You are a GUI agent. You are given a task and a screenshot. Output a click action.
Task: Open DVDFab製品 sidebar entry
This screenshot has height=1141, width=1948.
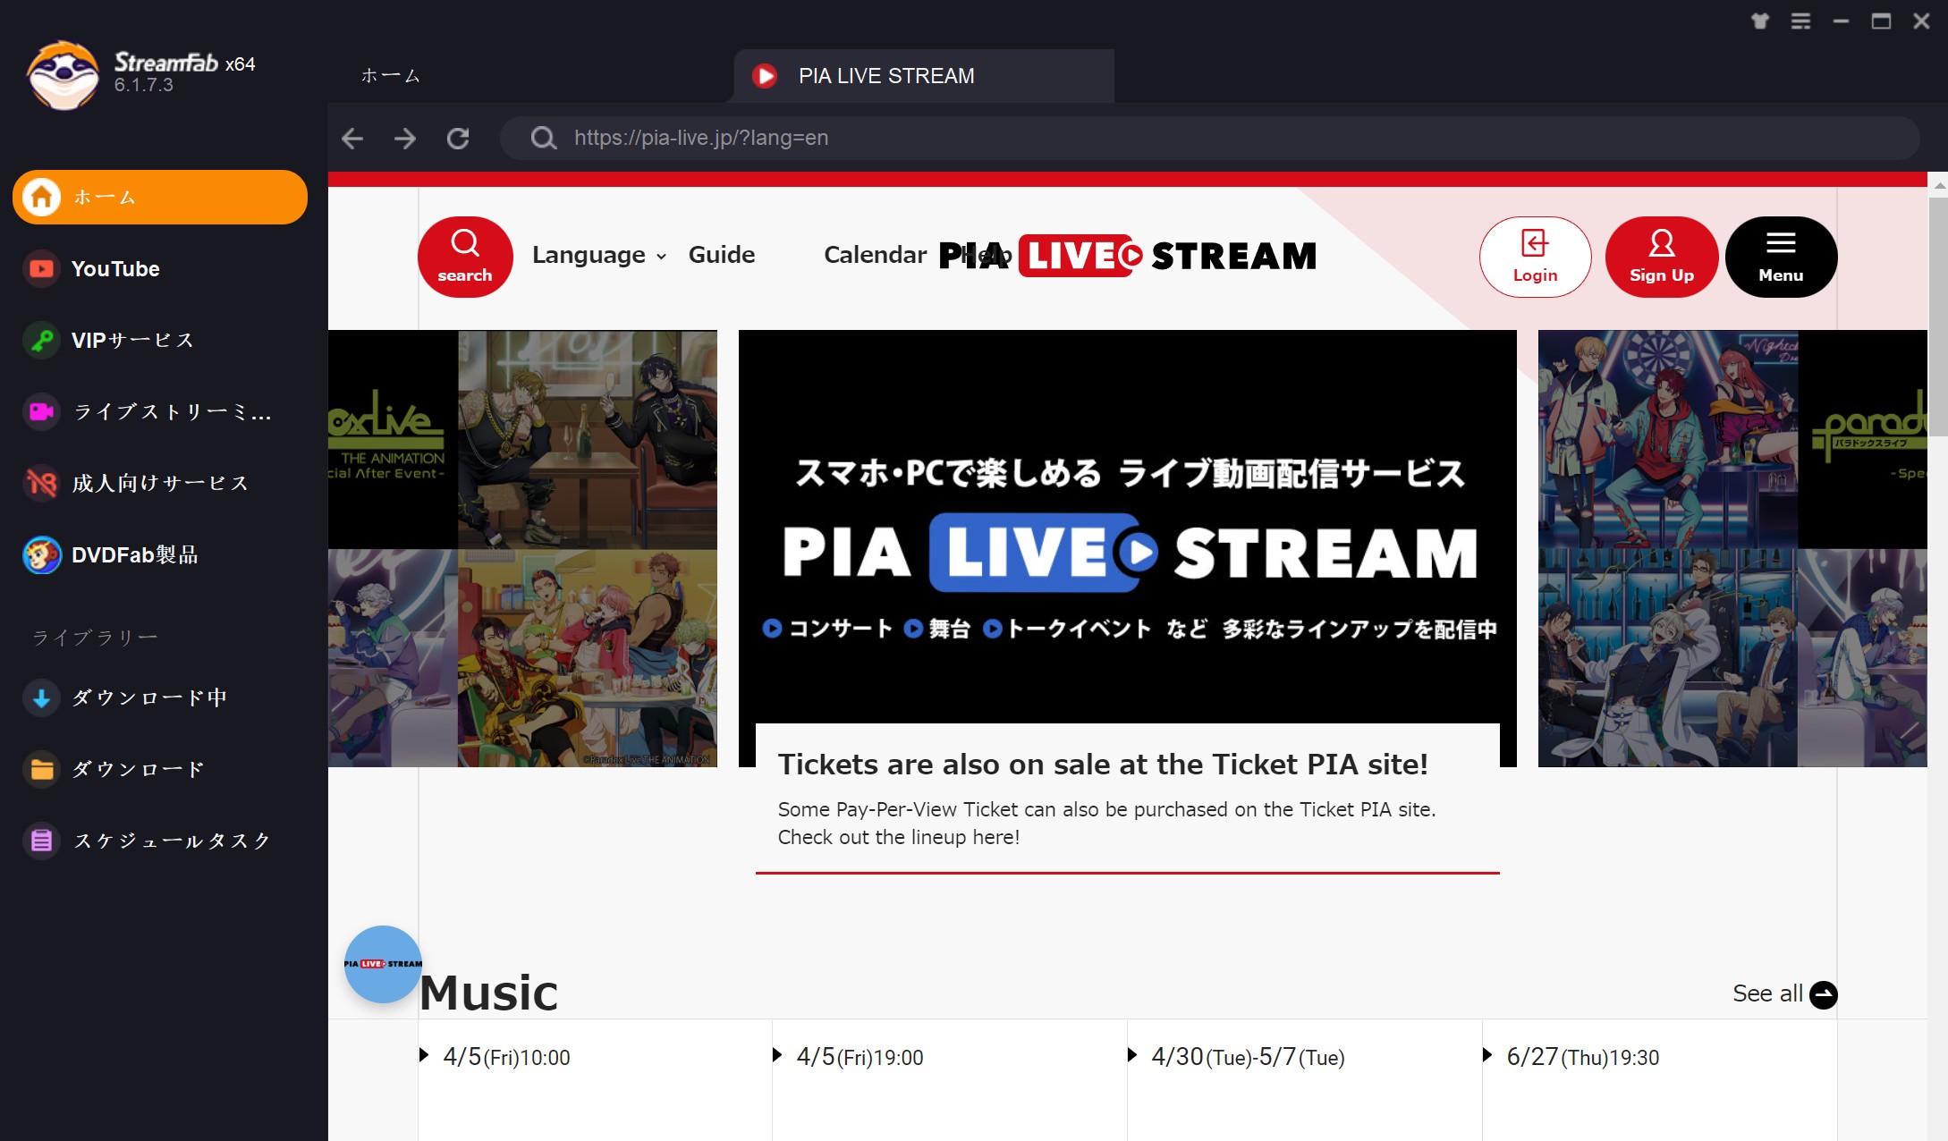[x=160, y=554]
